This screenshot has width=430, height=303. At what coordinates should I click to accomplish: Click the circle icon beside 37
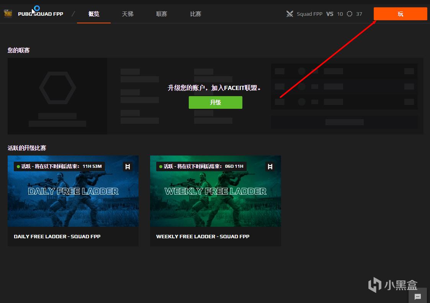350,14
